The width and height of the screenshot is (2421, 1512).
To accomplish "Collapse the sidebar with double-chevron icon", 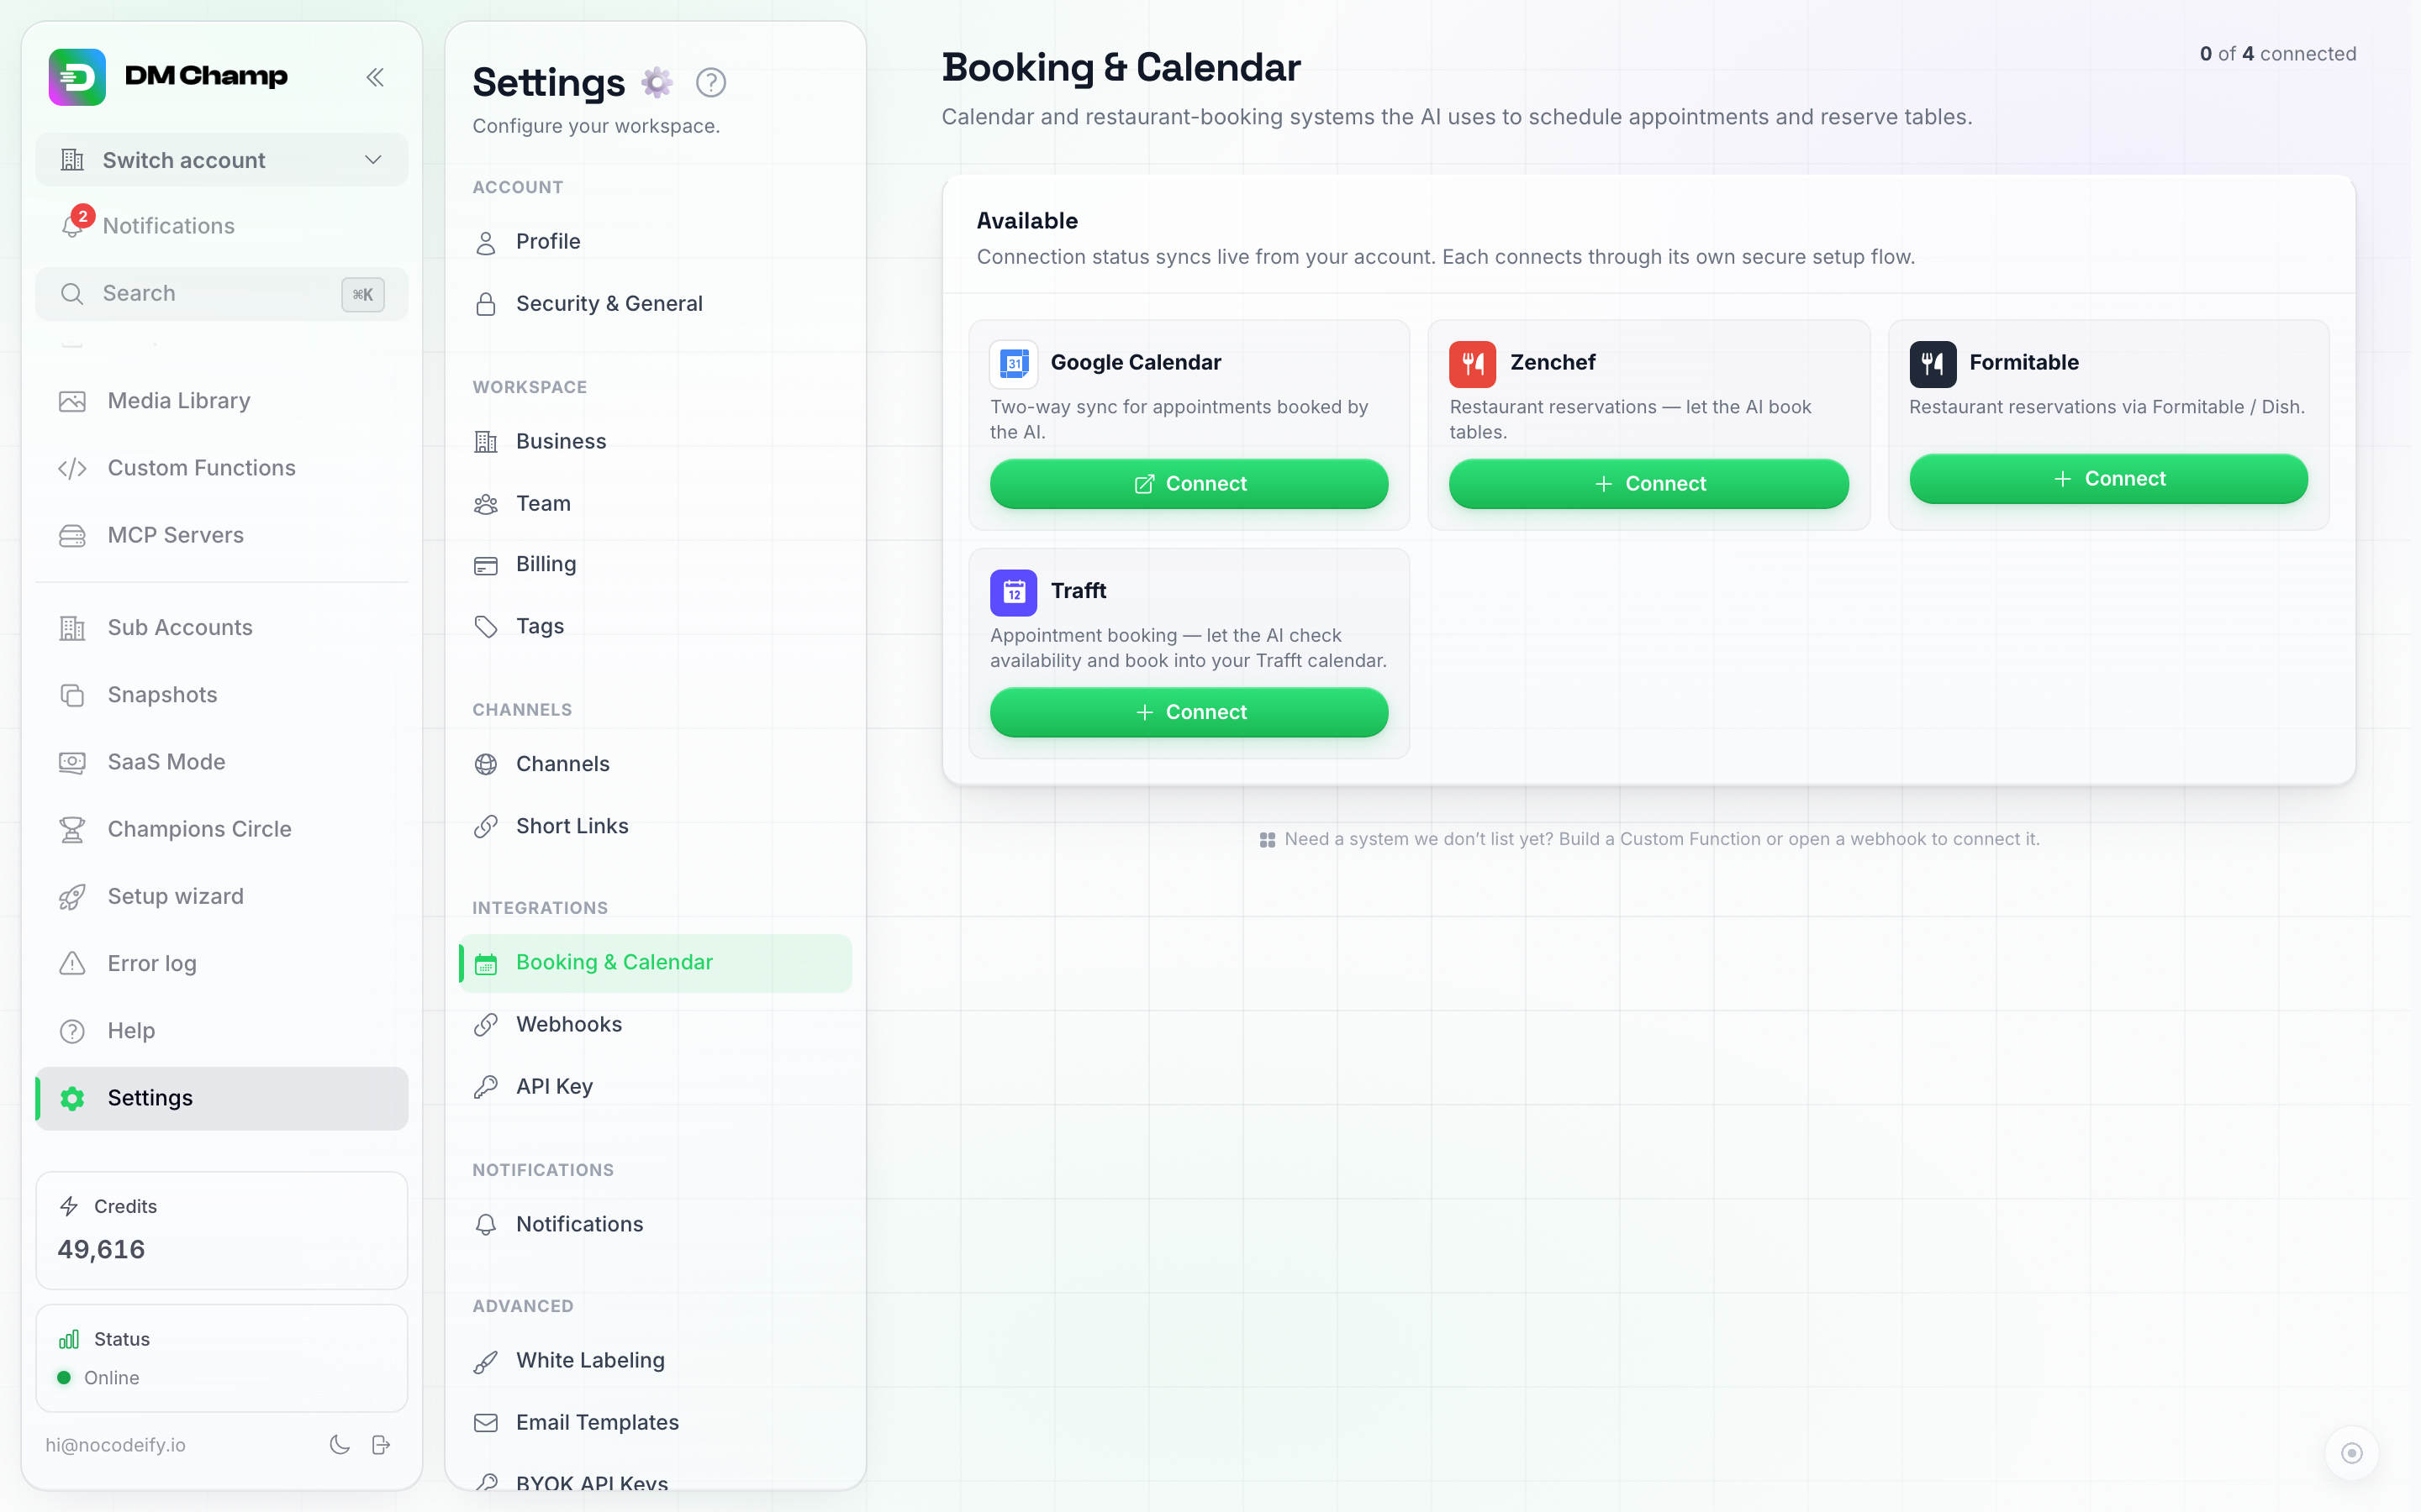I will [375, 77].
